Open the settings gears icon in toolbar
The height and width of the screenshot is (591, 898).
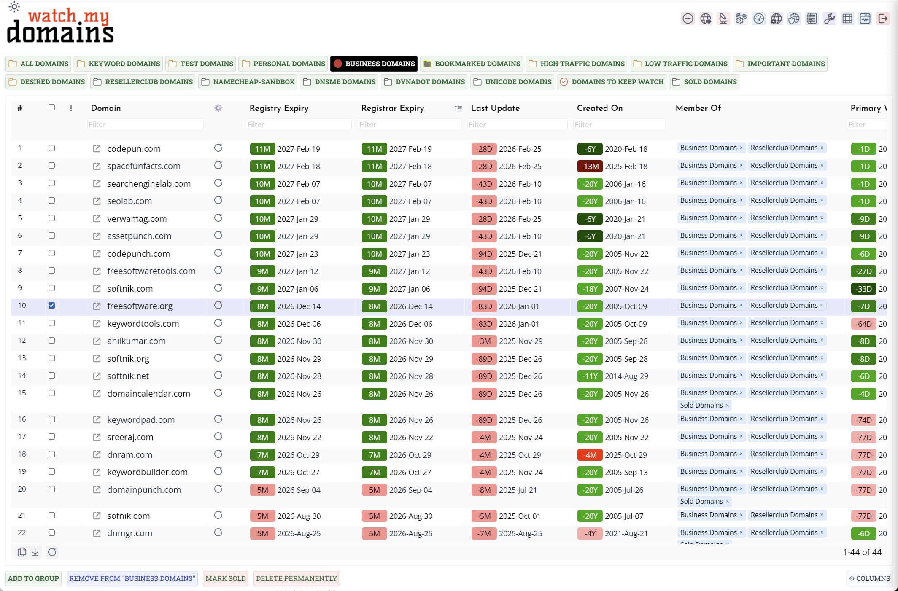point(741,19)
